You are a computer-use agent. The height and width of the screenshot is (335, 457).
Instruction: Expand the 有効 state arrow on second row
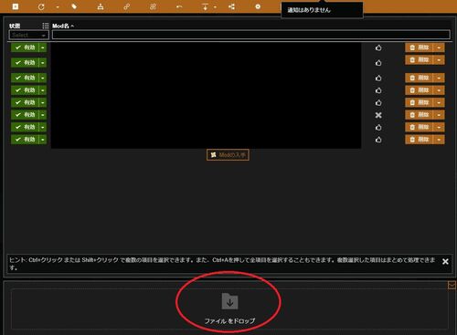(x=43, y=63)
